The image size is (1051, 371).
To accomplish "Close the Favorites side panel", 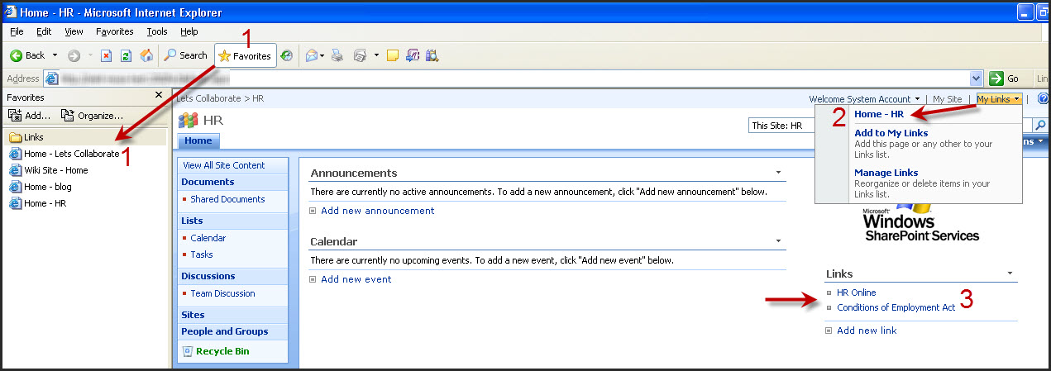I will tap(159, 96).
